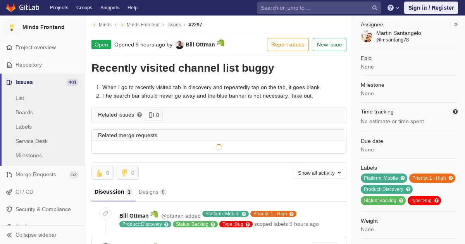Open the Show all activity dropdown
The image size is (465, 244).
(x=320, y=173)
